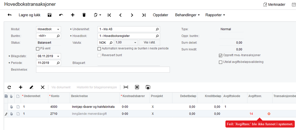This screenshot has width=296, height=130.
Task: Expand the Modul Hovedbok dropdown
Action: point(58,29)
